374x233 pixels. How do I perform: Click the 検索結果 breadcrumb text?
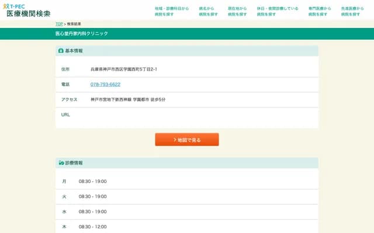coord(74,24)
